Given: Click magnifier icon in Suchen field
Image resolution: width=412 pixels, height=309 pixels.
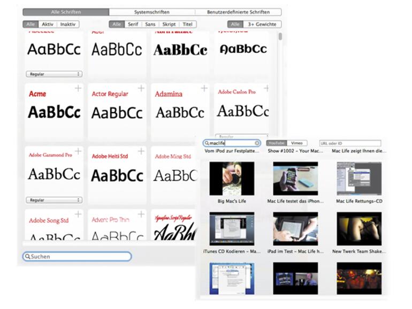Looking at the screenshot, I should point(28,257).
